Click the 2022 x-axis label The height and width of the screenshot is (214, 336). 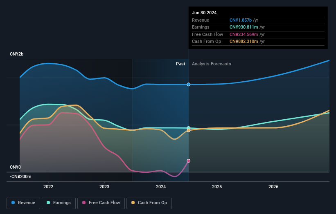pyautogui.click(x=48, y=187)
